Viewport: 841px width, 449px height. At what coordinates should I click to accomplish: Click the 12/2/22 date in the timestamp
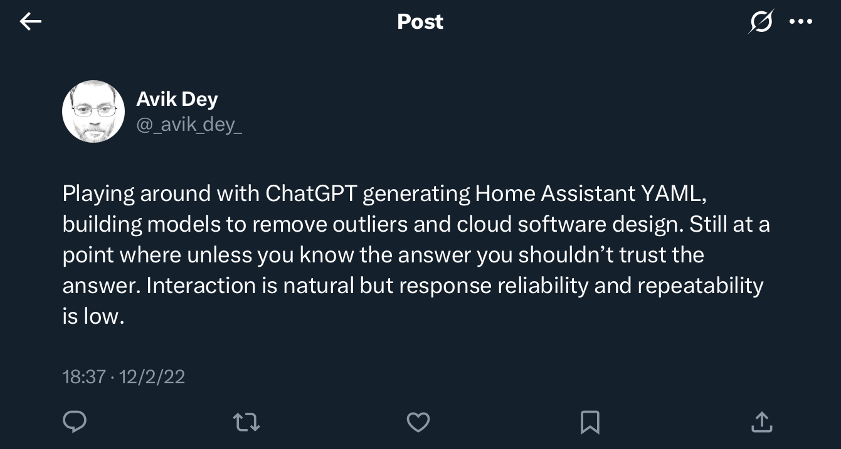click(152, 376)
